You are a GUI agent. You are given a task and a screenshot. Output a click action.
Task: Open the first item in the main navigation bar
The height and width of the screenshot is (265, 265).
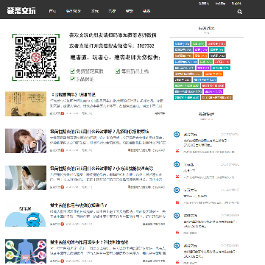point(52,11)
